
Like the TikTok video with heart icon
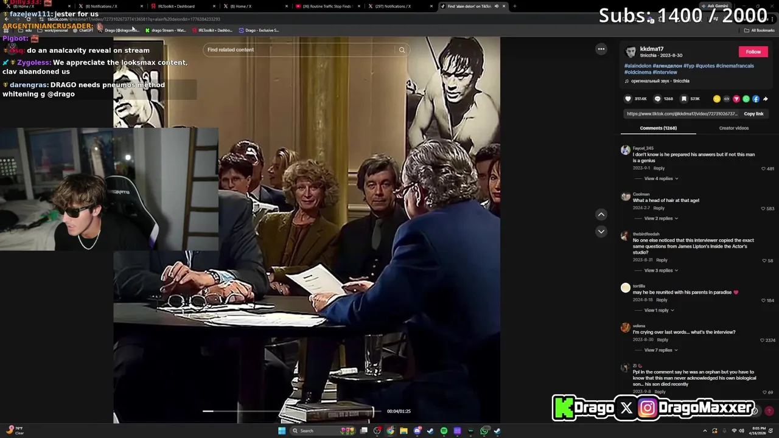(x=628, y=99)
